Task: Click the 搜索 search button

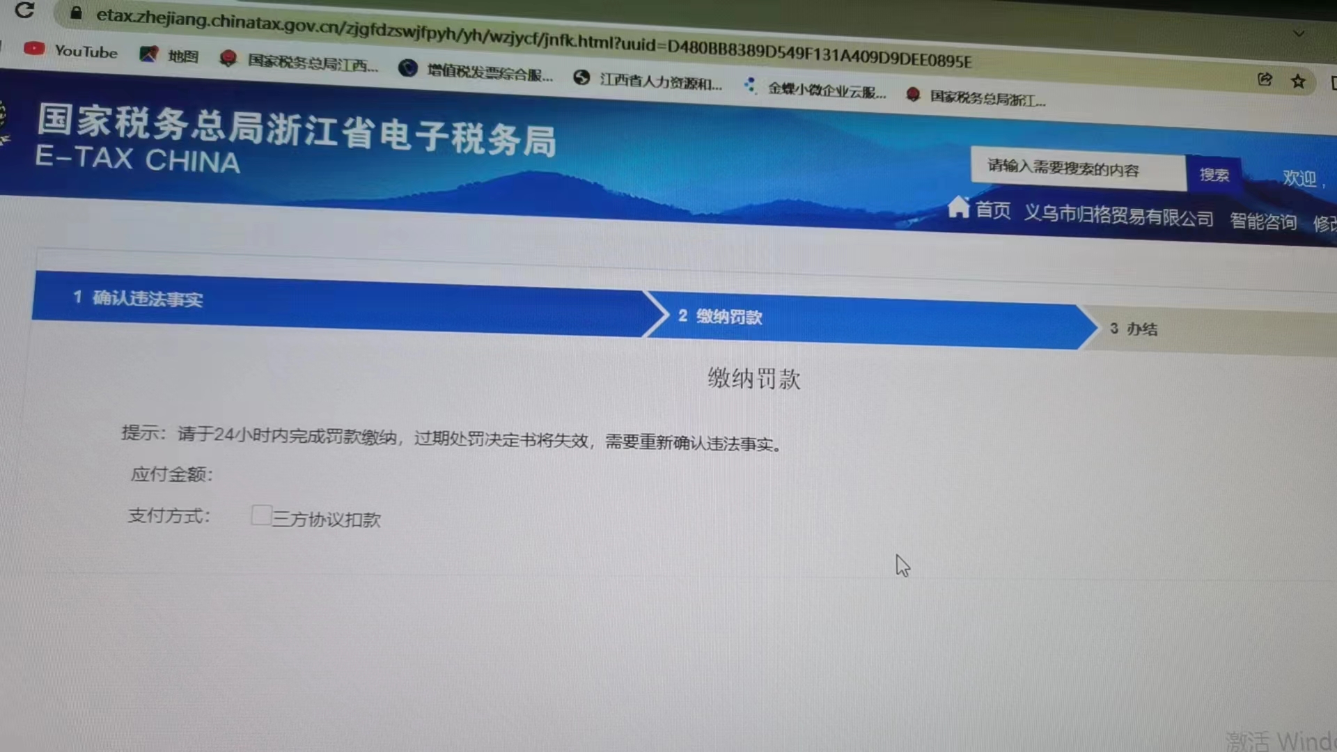Action: pyautogui.click(x=1214, y=175)
